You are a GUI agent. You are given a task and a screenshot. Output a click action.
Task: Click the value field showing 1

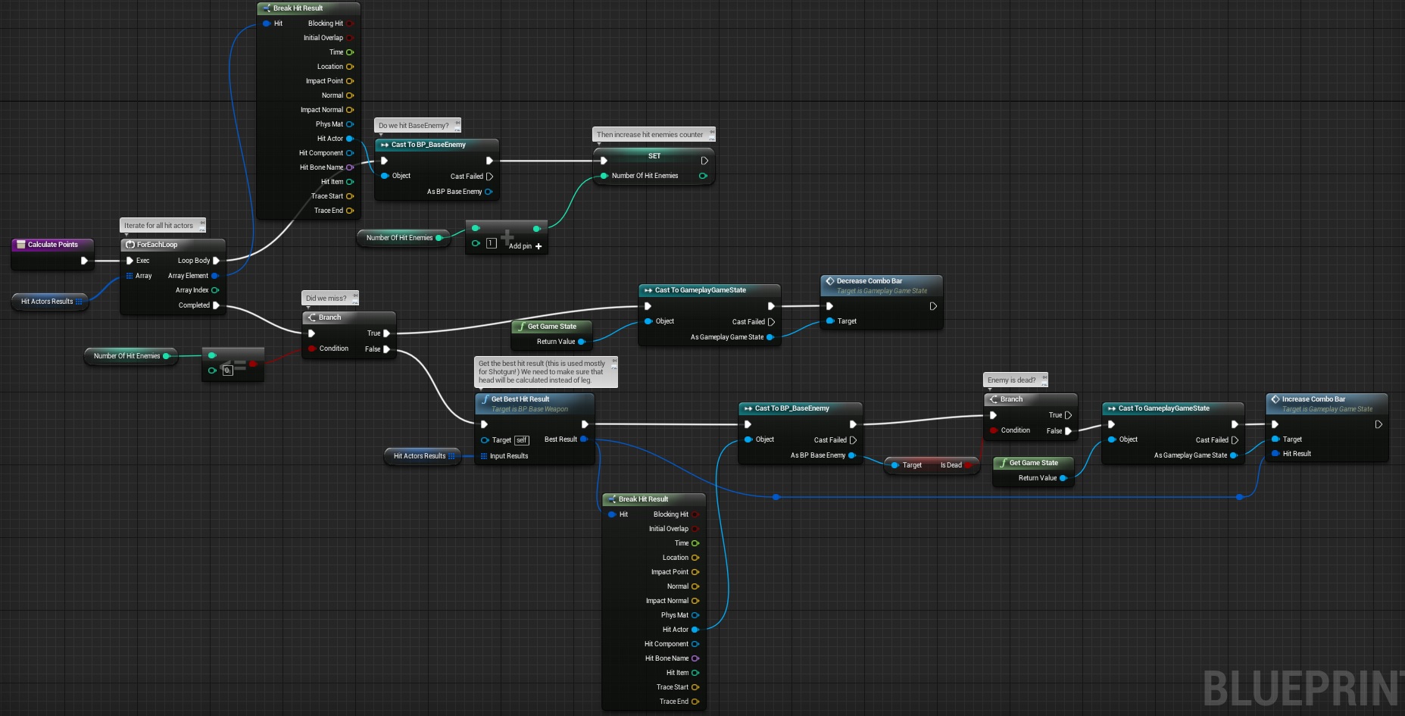[x=491, y=243]
